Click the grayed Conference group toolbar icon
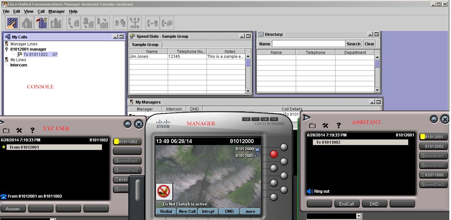This screenshot has height=220, width=451. click(135, 23)
